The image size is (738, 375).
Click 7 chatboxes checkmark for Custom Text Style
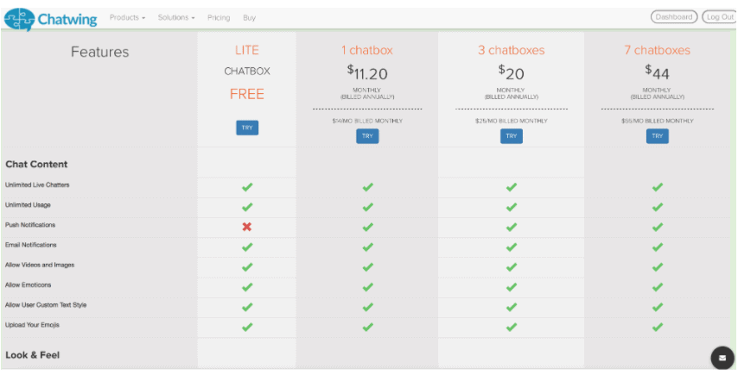coord(658,307)
